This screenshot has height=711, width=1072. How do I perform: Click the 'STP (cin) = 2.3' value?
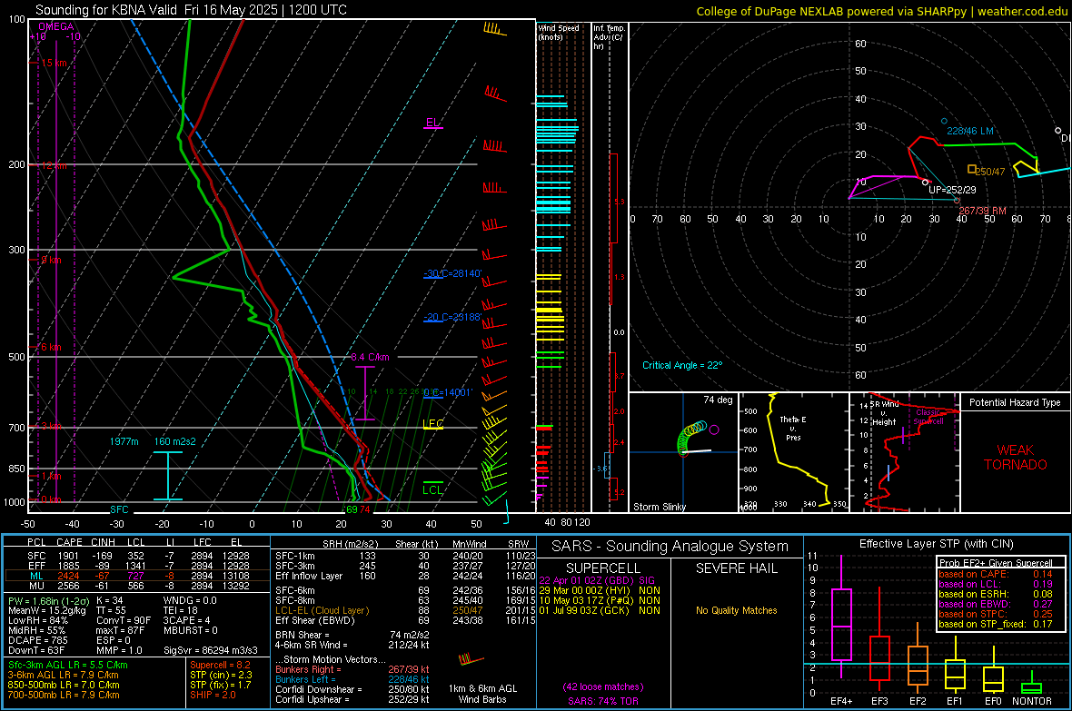point(221,675)
